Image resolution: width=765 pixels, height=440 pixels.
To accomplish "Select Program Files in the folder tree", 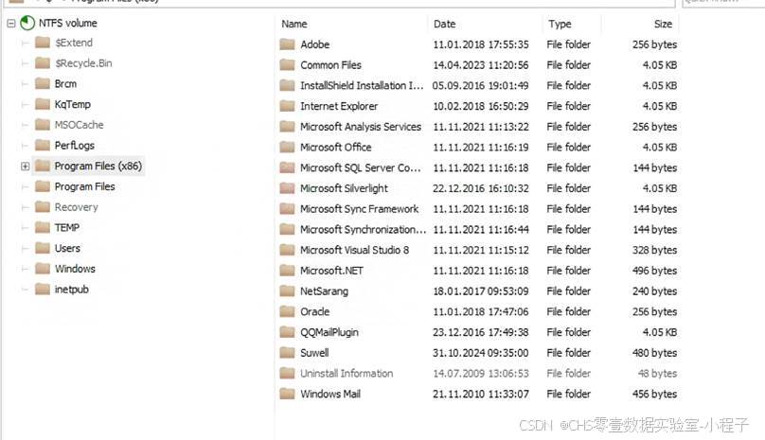I will tap(85, 186).
